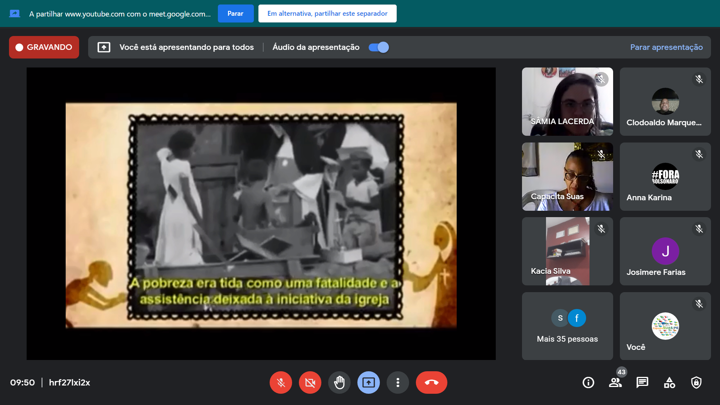The height and width of the screenshot is (405, 720).
Task: Click the Josimere Farias J avatar
Action: [665, 251]
